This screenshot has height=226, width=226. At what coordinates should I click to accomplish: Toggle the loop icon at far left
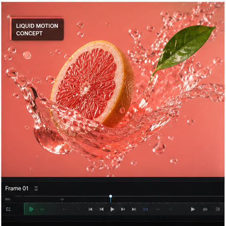[x=8, y=209]
